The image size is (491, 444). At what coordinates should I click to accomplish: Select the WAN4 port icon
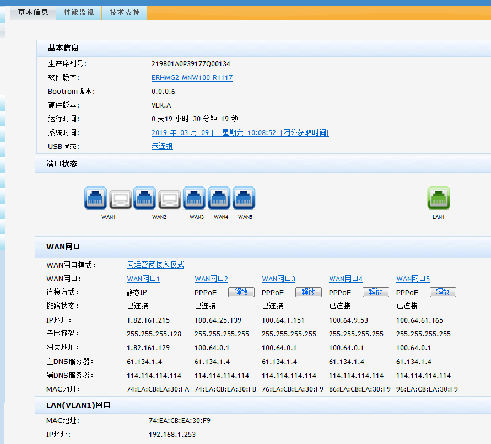coord(219,198)
